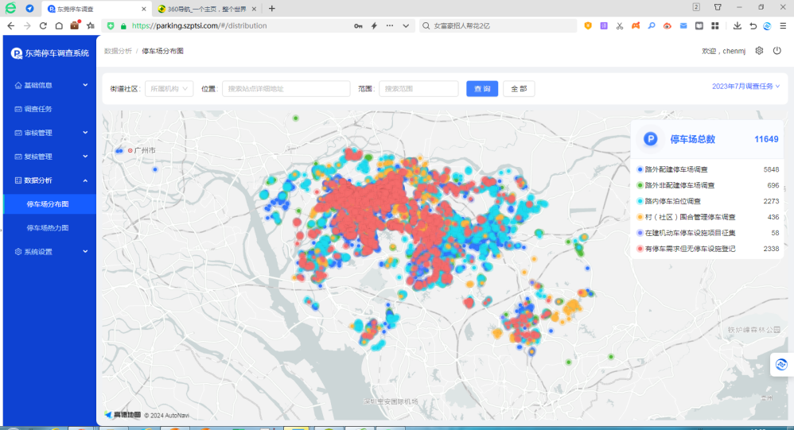Click the blue parking P icon in stats panel

tap(650, 139)
